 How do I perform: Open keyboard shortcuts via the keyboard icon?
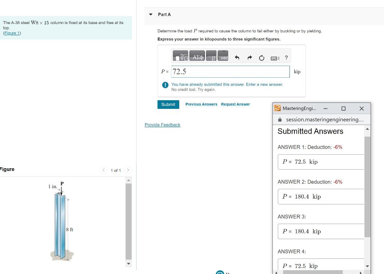click(274, 58)
